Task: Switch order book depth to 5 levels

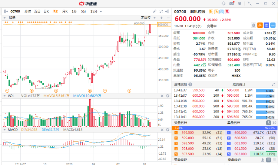Action: tap(268, 123)
